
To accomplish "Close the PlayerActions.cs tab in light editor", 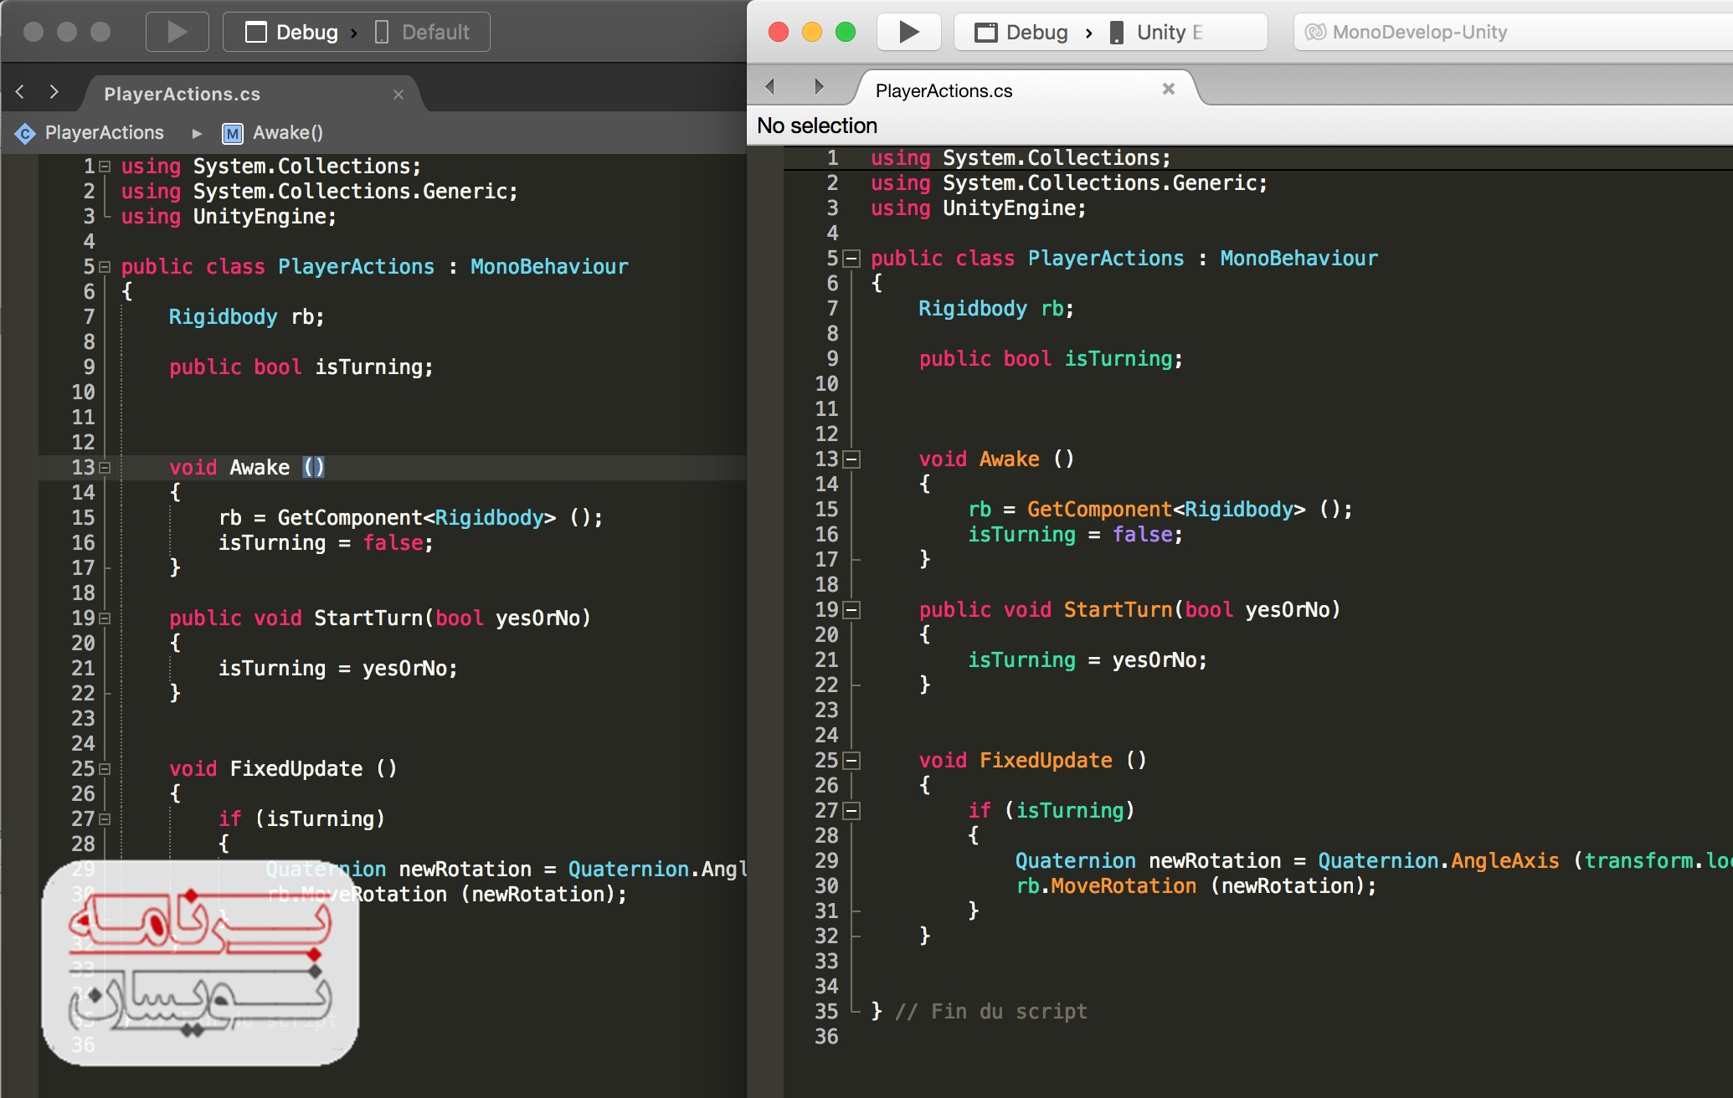I will pos(1169,89).
